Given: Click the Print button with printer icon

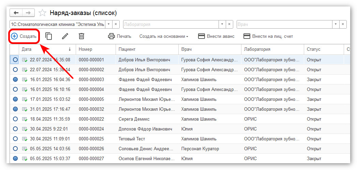Looking at the screenshot, I should click(x=120, y=36).
